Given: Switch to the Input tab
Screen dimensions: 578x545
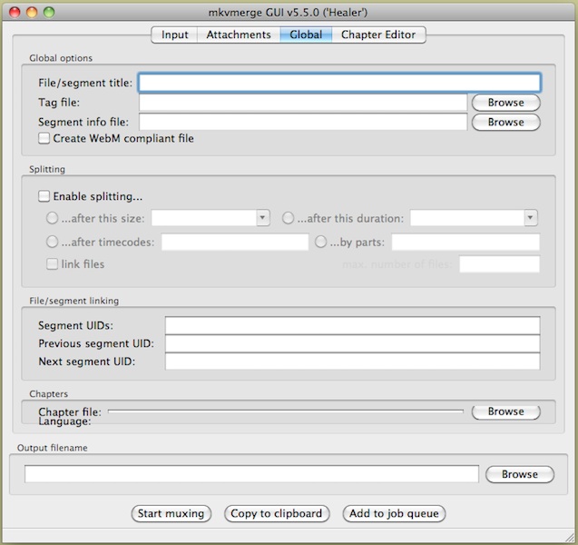Looking at the screenshot, I should click(175, 35).
